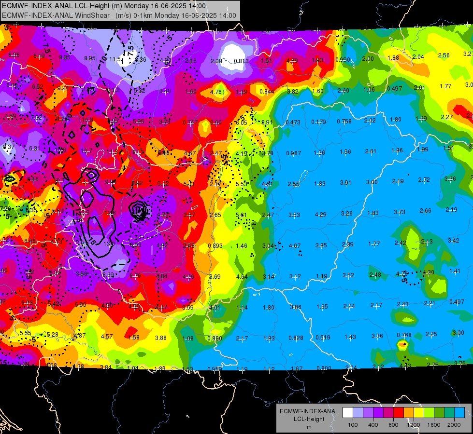Click the grid value 6.05
The height and width of the screenshot is (434, 473).
[241, 123]
